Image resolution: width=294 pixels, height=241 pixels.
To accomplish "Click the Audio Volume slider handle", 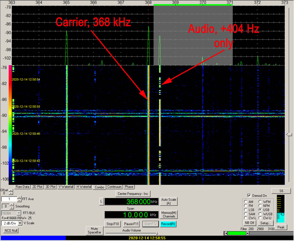I will click(x=156, y=233).
